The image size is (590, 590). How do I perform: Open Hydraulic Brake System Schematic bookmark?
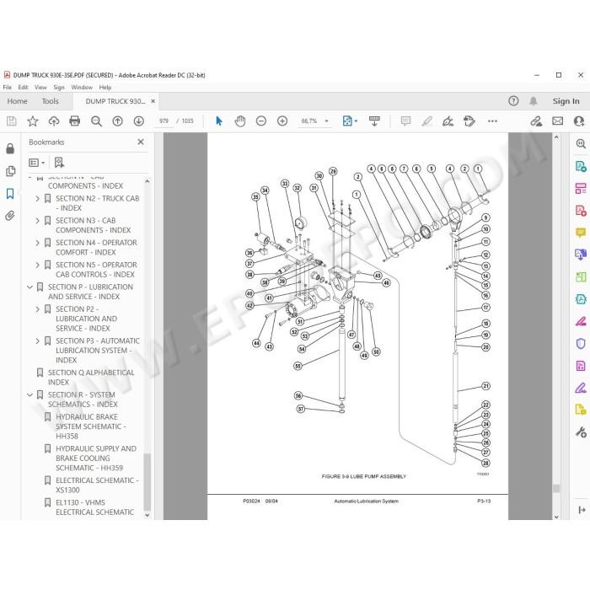(91, 426)
